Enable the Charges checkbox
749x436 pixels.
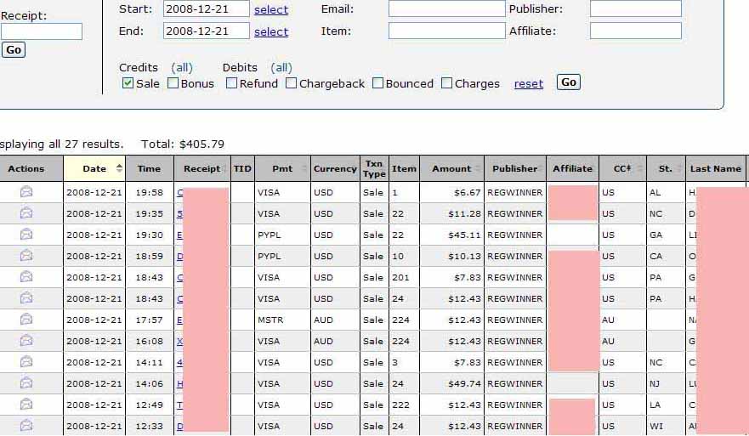point(446,83)
